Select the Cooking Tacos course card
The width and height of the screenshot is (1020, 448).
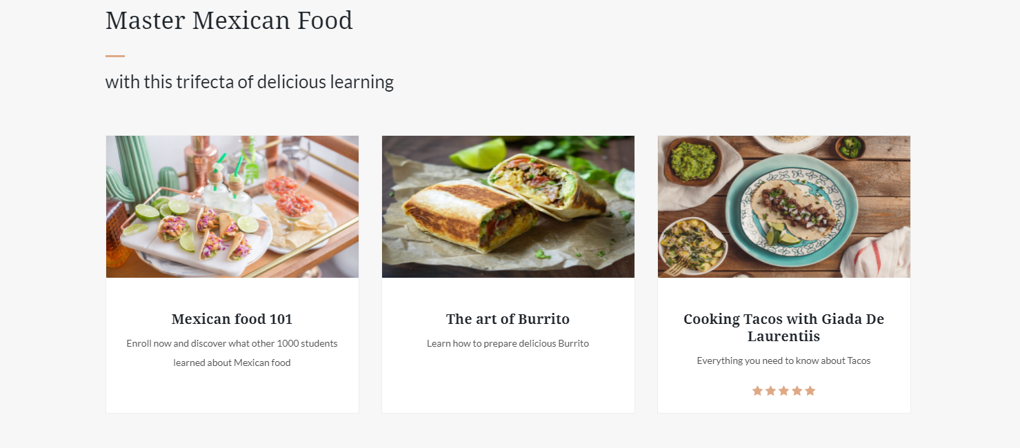(x=784, y=274)
